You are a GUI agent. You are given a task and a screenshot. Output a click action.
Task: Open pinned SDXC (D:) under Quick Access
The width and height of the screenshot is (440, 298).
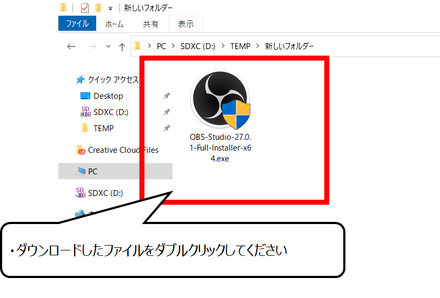111,112
